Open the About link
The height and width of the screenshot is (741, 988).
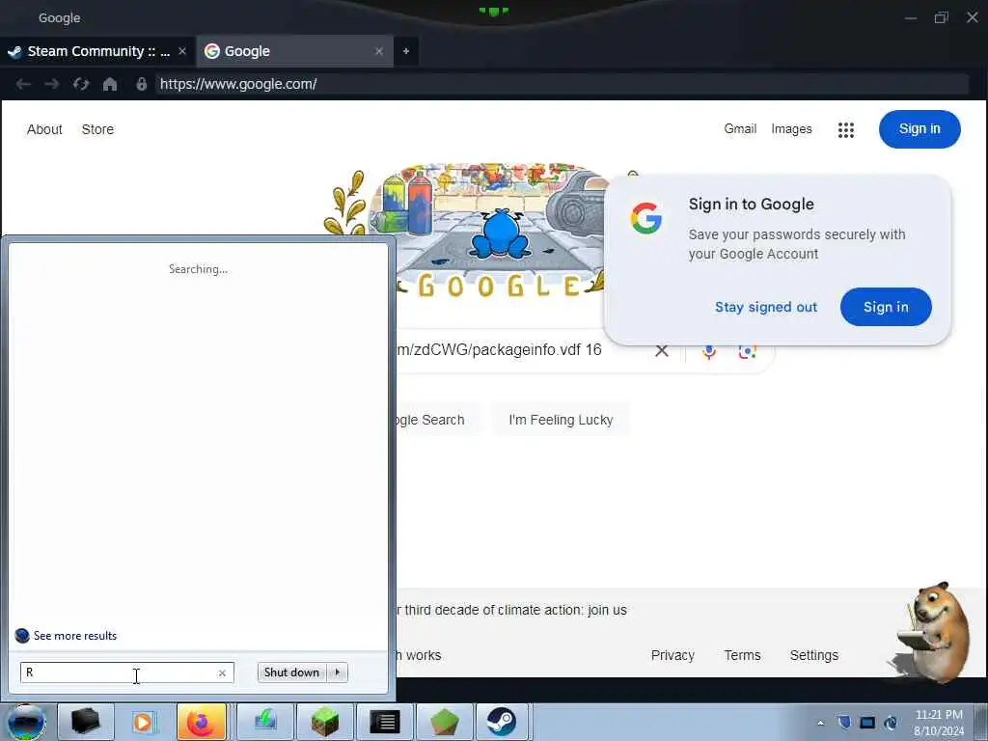(44, 129)
